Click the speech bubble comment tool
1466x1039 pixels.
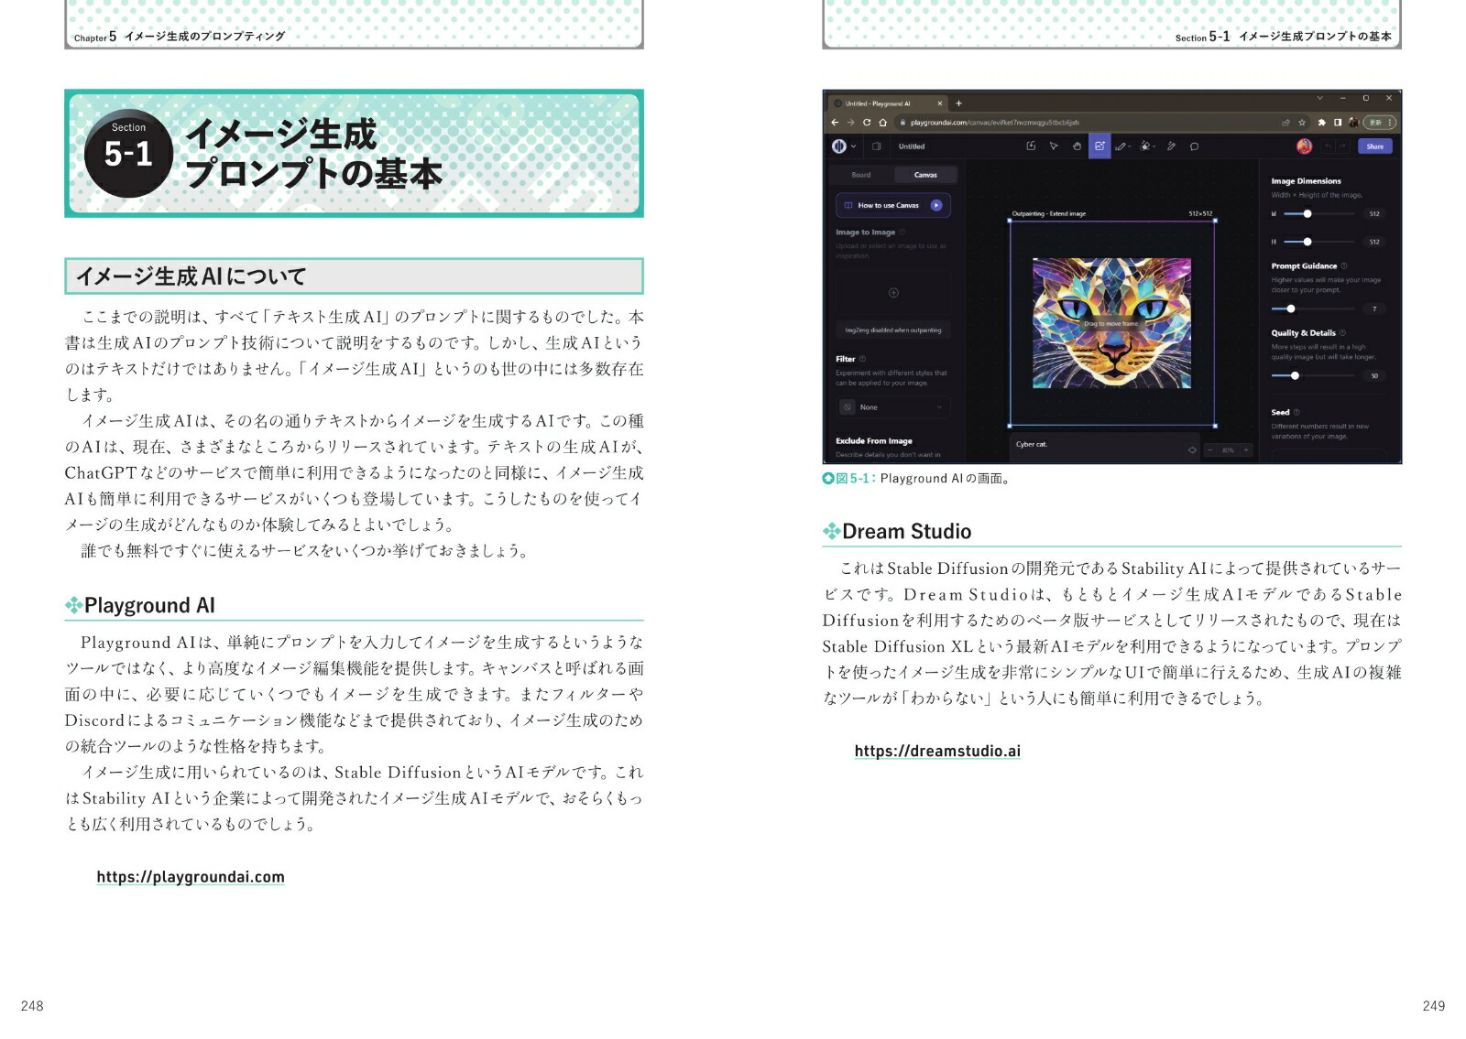pyautogui.click(x=1194, y=146)
